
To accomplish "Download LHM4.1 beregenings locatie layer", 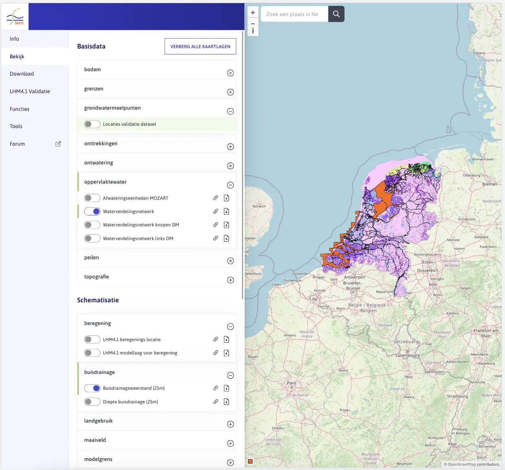I will [x=226, y=339].
